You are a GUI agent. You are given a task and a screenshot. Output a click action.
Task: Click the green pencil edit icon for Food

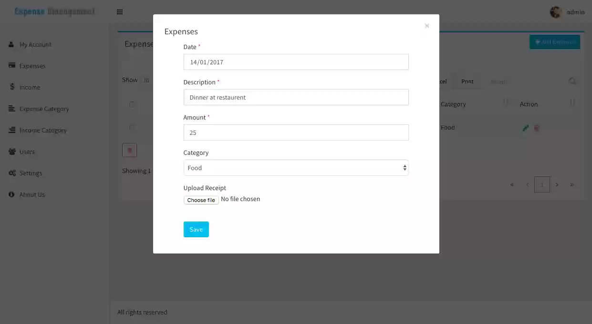click(525, 128)
